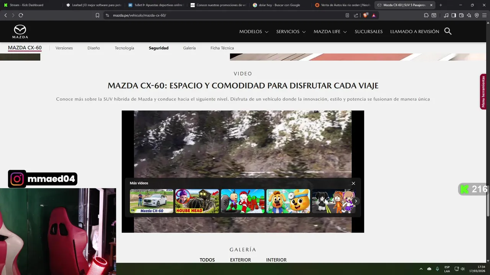
Task: Open the Menu herramientas side tab
Action: 483,92
